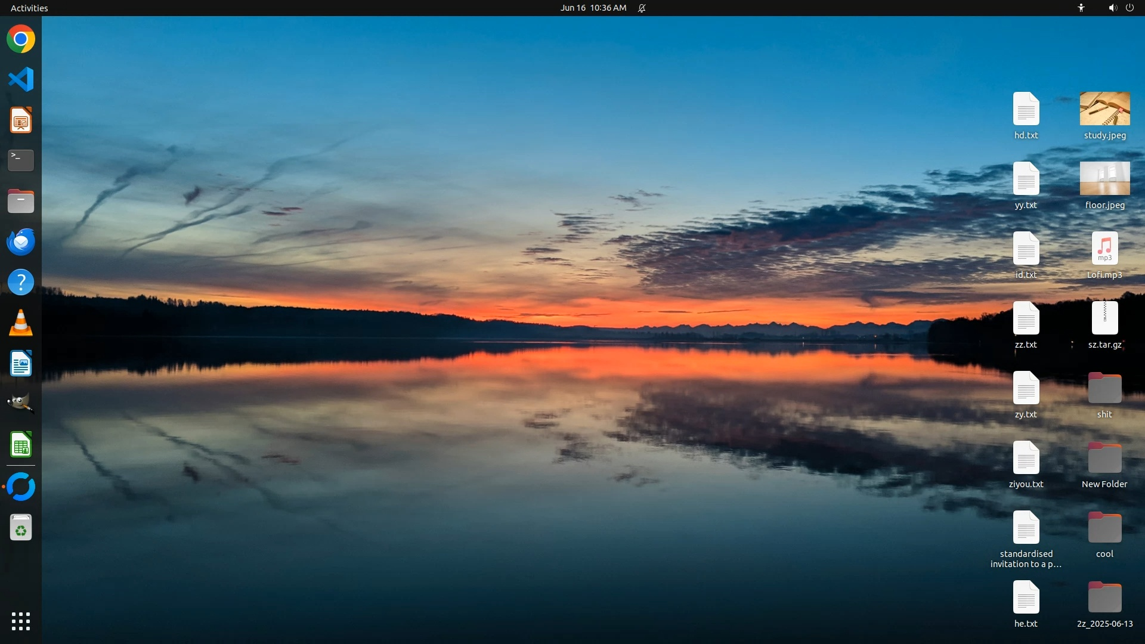1145x644 pixels.
Task: Open the accessibility menu in top bar
Action: 1081,8
